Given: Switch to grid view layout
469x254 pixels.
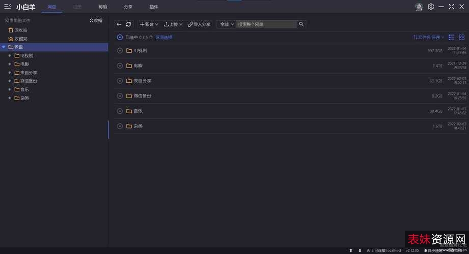Looking at the screenshot, I should pos(461,37).
